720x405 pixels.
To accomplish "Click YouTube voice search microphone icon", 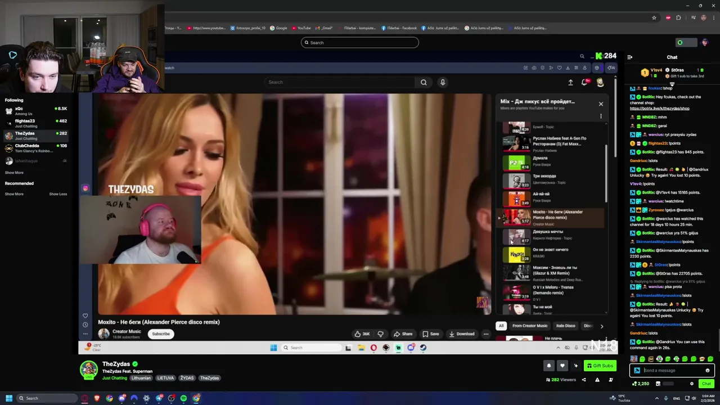I will coord(443,82).
